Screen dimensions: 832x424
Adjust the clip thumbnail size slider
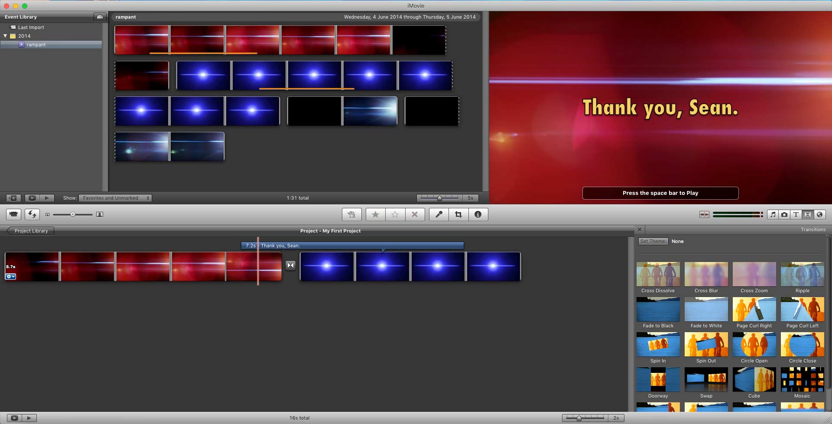(73, 214)
